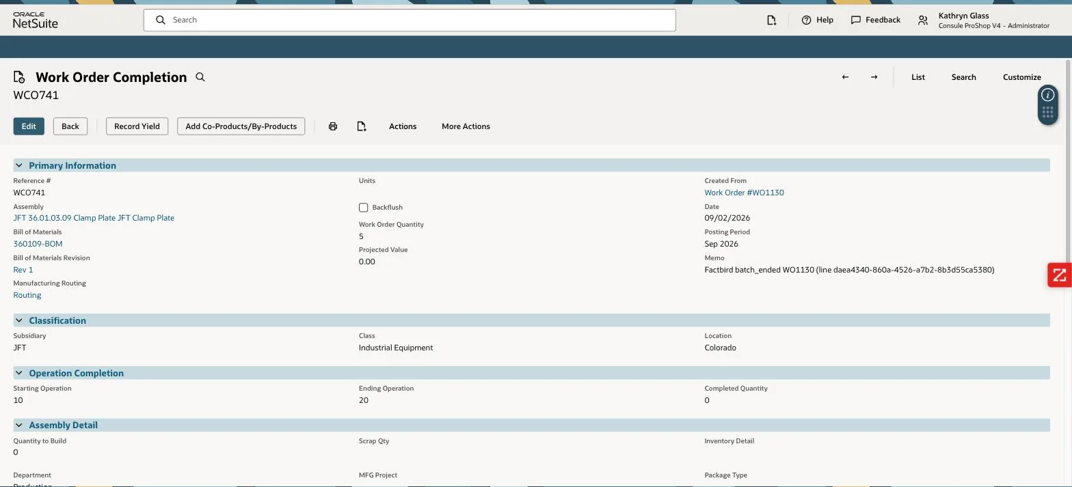
Task: Click the Work Order Completion record type icon
Action: pyautogui.click(x=19, y=77)
